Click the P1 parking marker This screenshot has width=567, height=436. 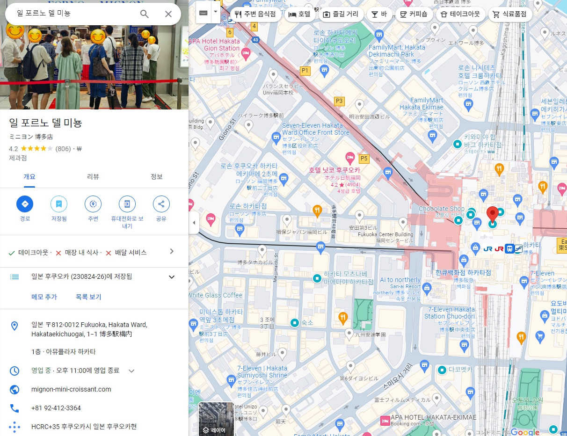tap(305, 71)
